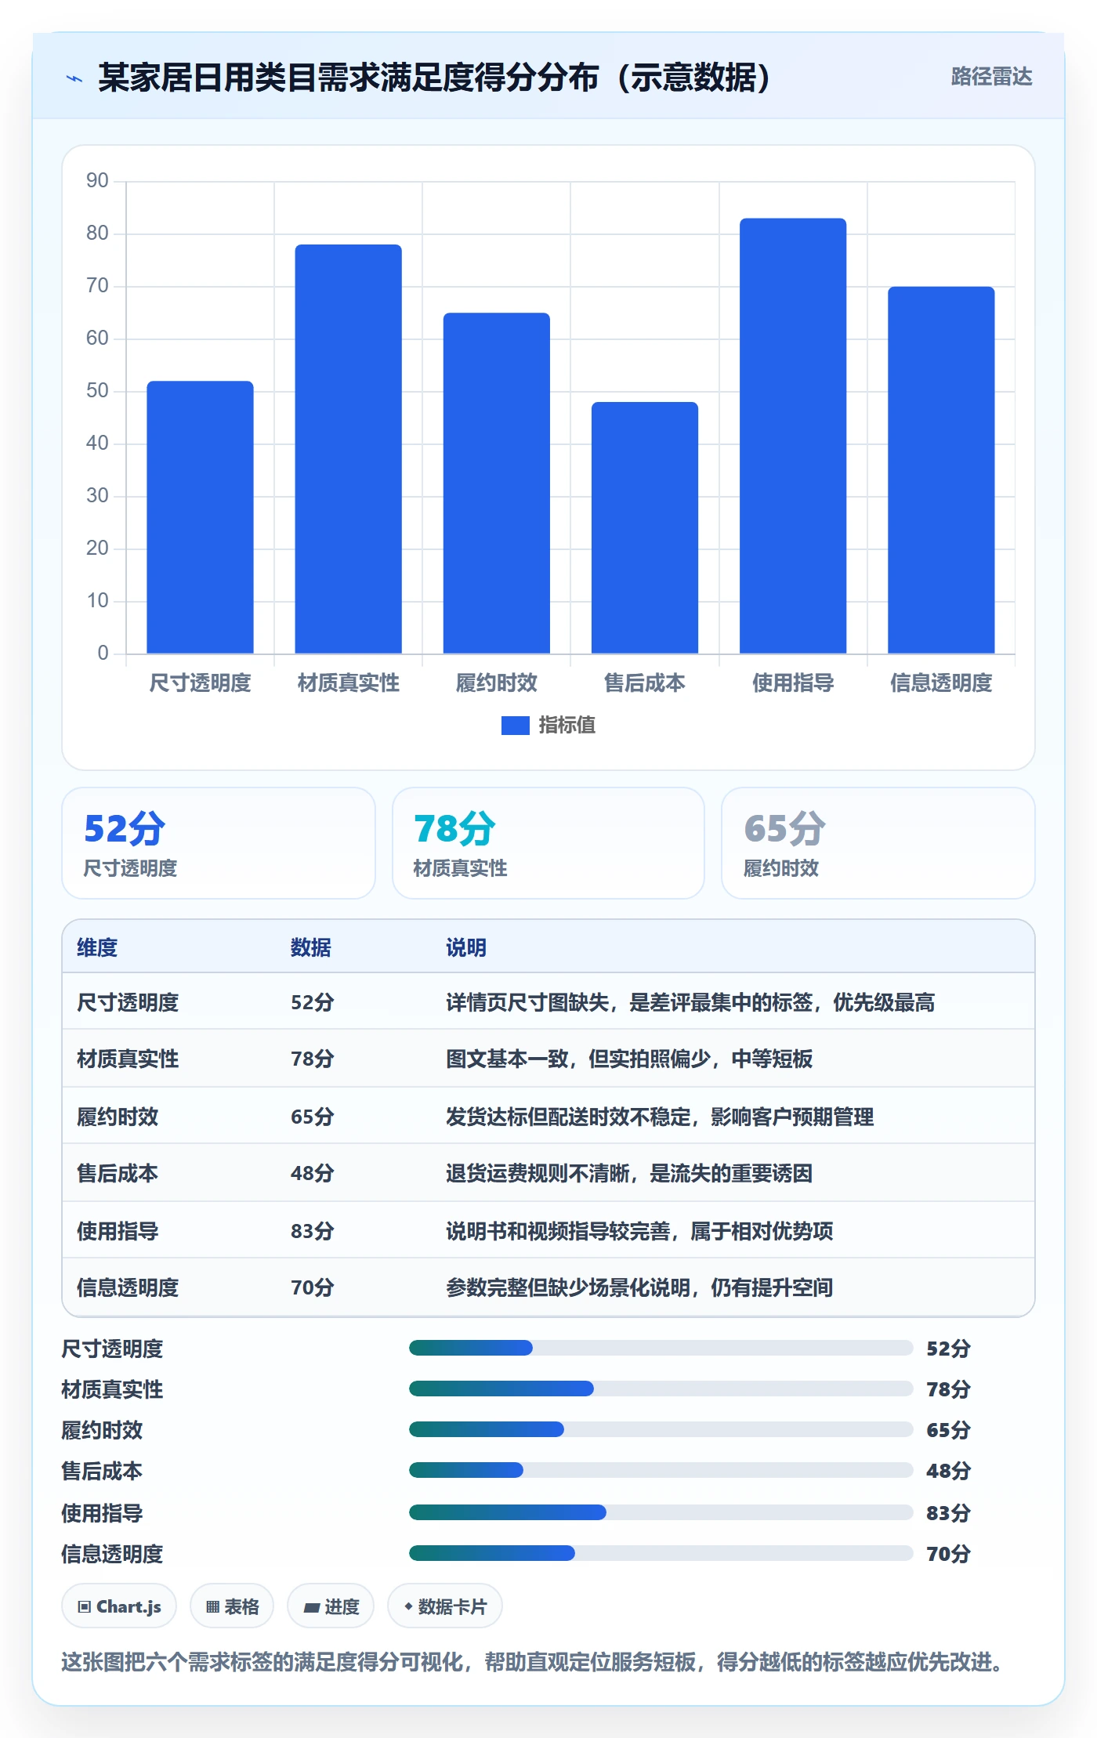Click the description starting with 详情页尺寸图缺失
The width and height of the screenshot is (1097, 1738).
pos(690,1002)
